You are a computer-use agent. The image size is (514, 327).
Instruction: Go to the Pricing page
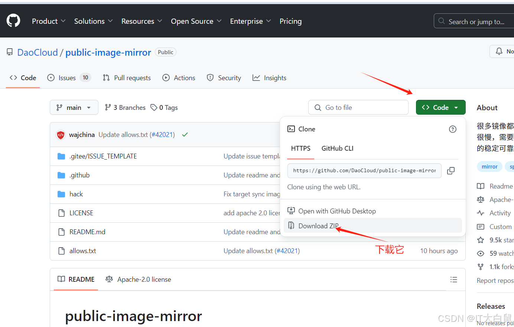[x=290, y=21]
